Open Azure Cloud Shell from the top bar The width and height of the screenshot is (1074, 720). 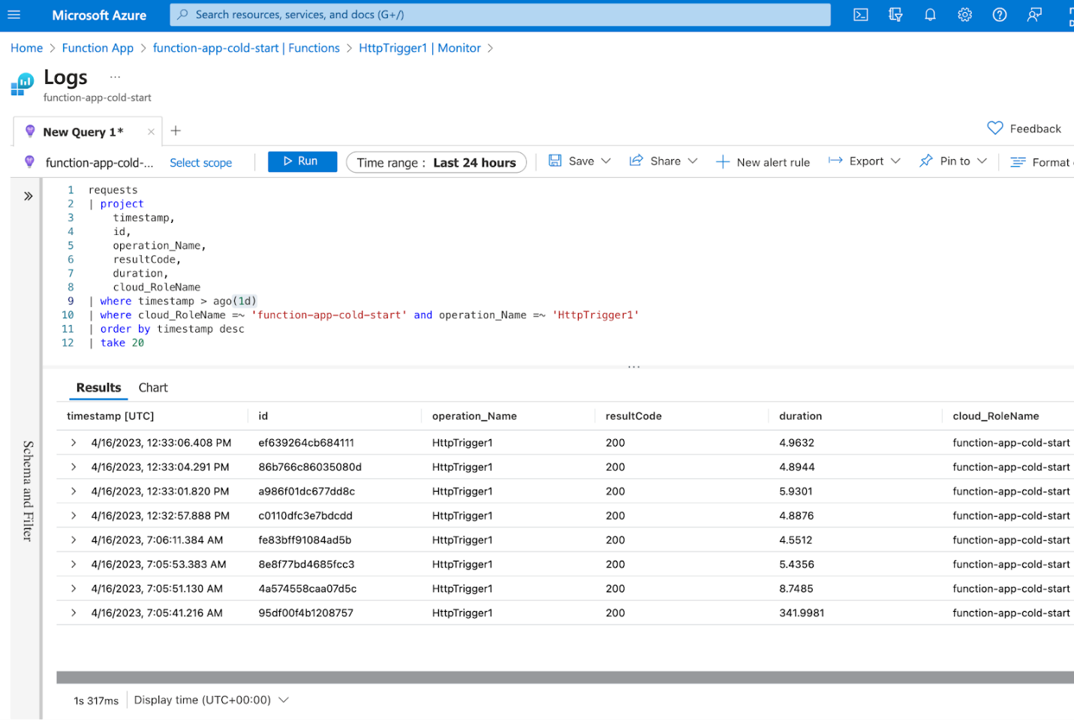click(860, 15)
